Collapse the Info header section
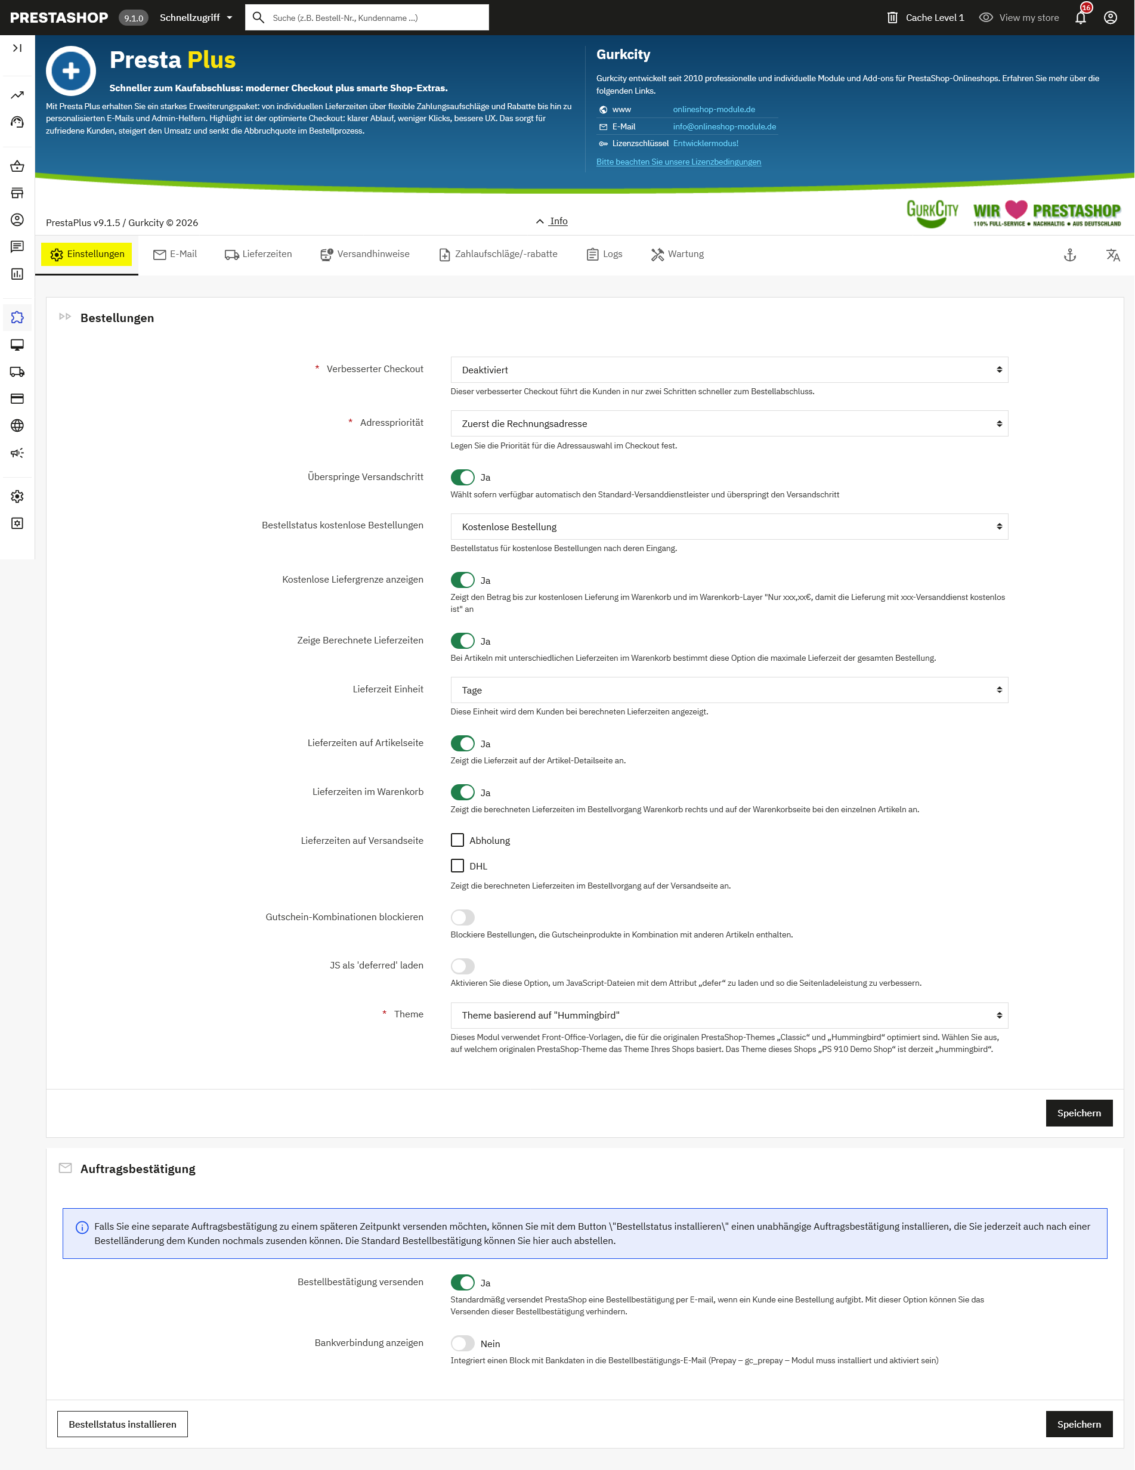The width and height of the screenshot is (1135, 1470). [552, 221]
